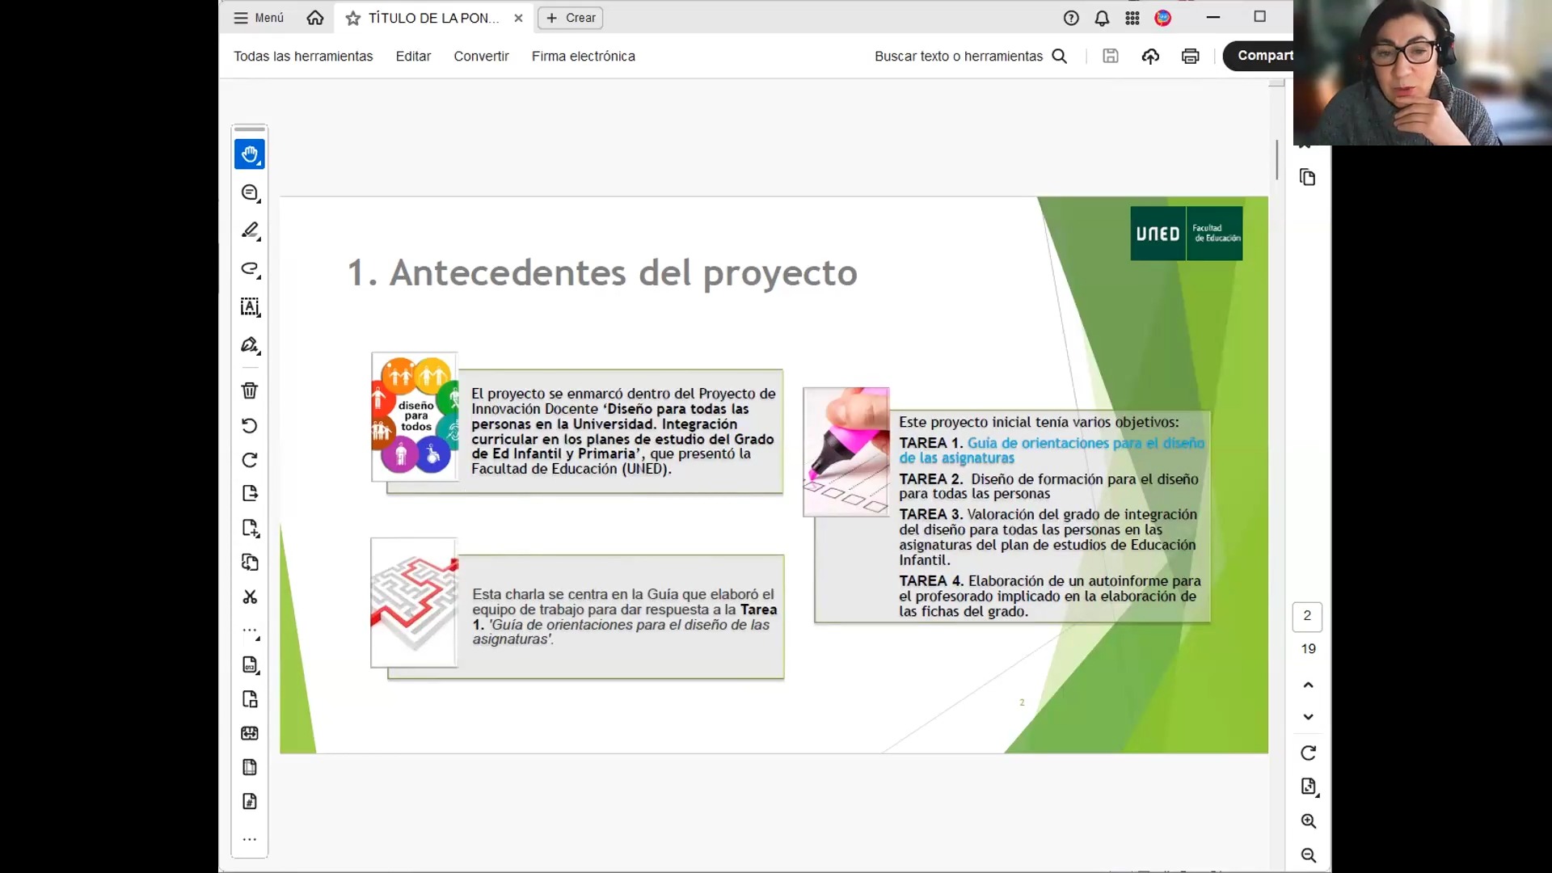This screenshot has height=873, width=1552.
Task: Jump to the next page chevron
Action: [1308, 716]
